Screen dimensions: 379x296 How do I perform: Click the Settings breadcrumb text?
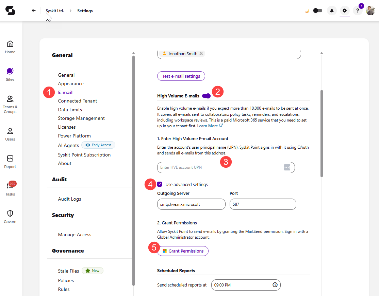85,11
